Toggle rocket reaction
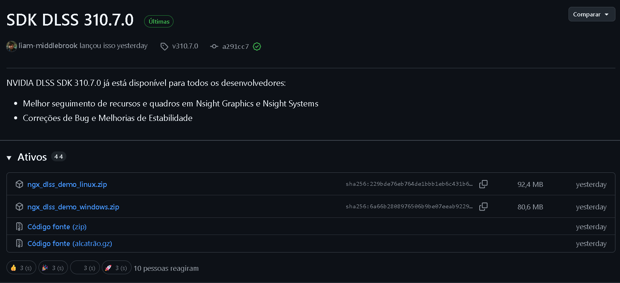Viewport: 620px width, 283px height. (117, 268)
